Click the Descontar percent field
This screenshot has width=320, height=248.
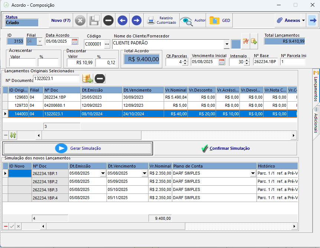coord(106,63)
